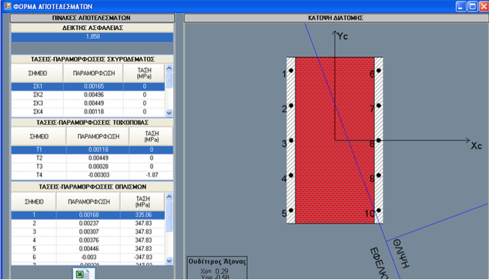489x280 pixels.
Task: Click the Excel export icon
Action: click(x=83, y=274)
